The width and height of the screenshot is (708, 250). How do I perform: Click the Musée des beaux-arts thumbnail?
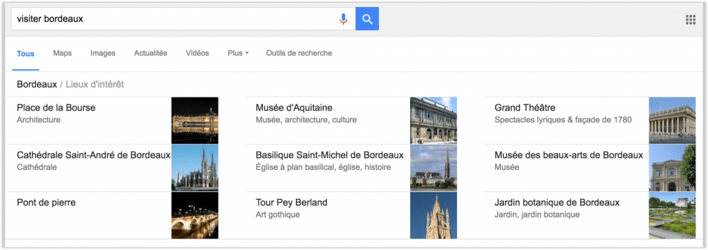[x=672, y=168]
